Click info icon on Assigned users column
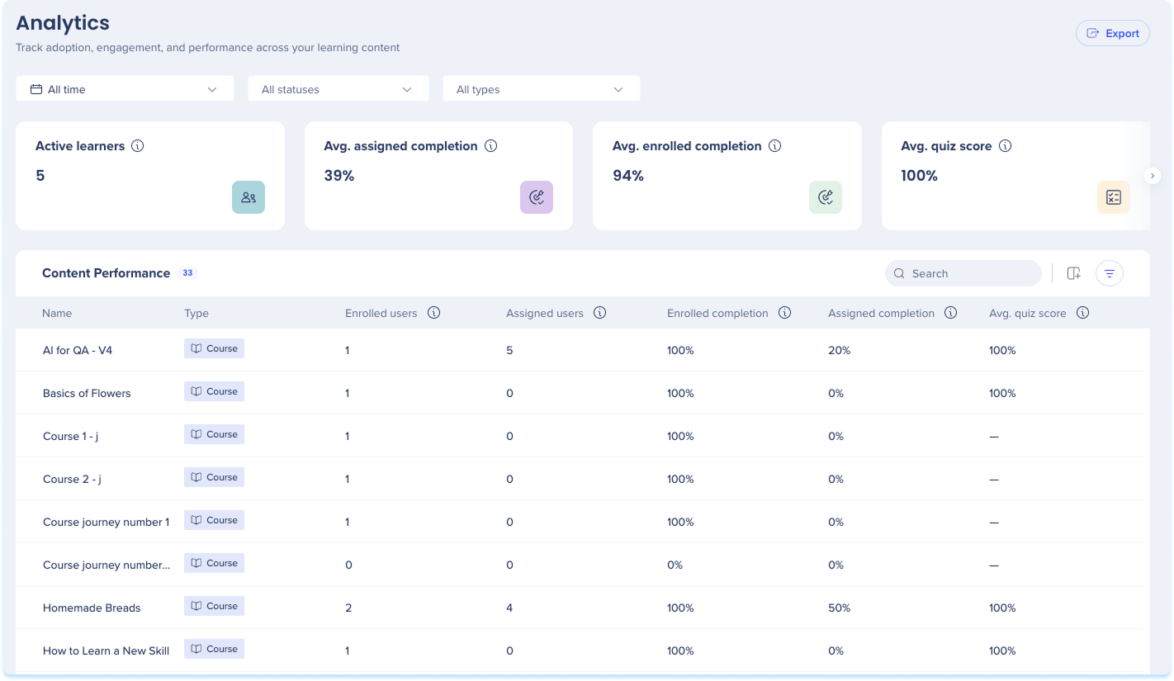The image size is (1174, 681). [600, 313]
